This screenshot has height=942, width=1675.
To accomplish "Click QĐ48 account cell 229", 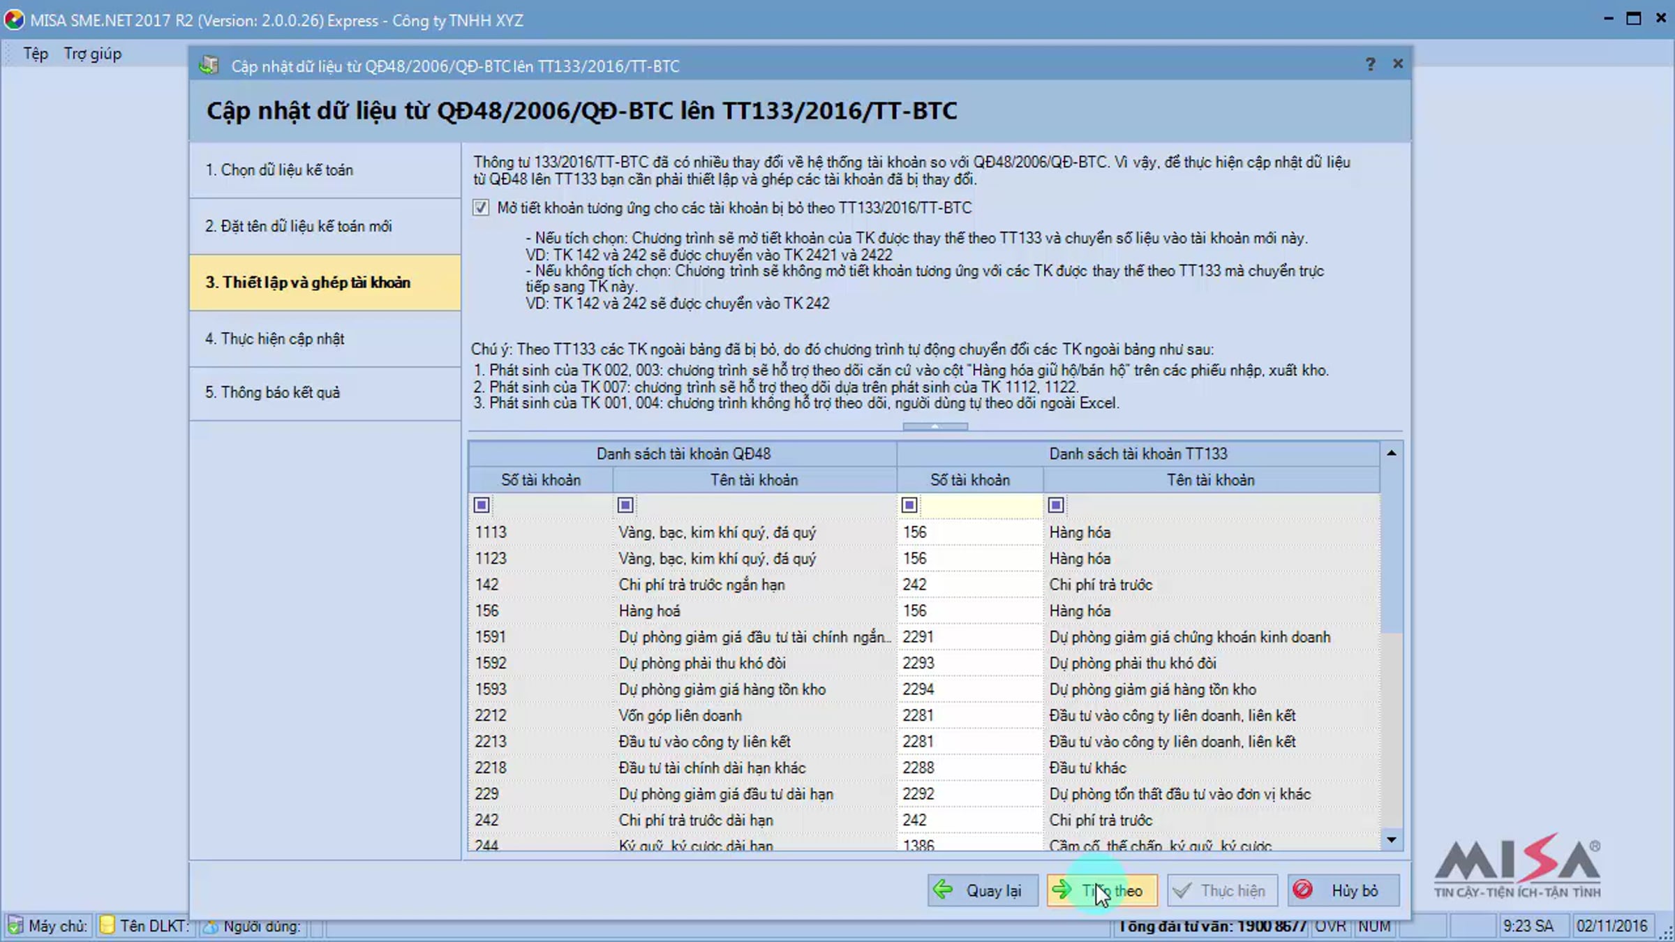I will pos(541,794).
